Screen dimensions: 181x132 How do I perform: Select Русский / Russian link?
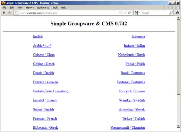(132, 91)
